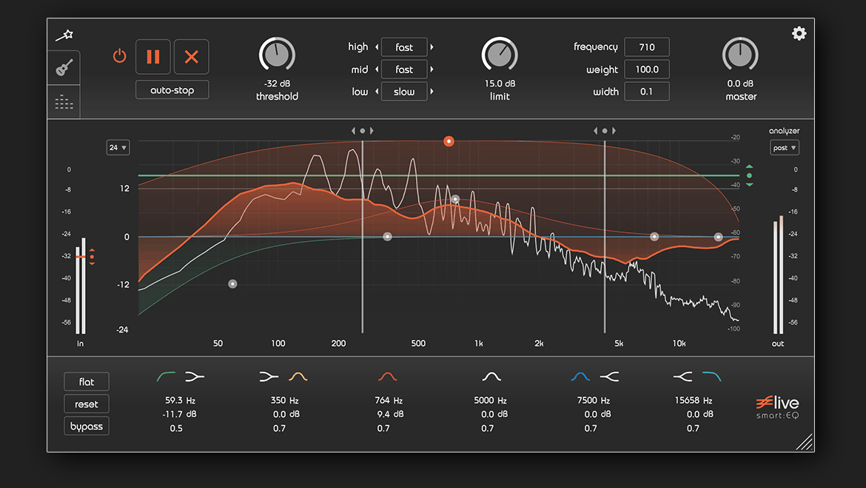This screenshot has height=488, width=866.
Task: Click the 59.3 Hz frequency value
Action: pos(180,400)
